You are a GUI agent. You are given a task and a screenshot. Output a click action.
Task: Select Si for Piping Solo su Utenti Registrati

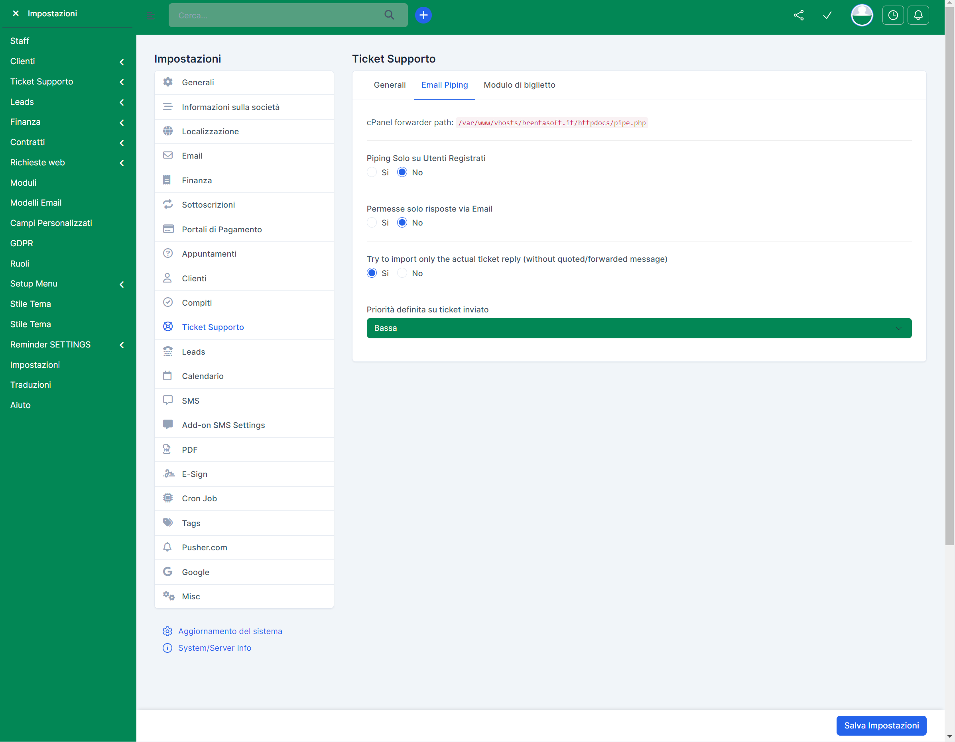click(372, 172)
